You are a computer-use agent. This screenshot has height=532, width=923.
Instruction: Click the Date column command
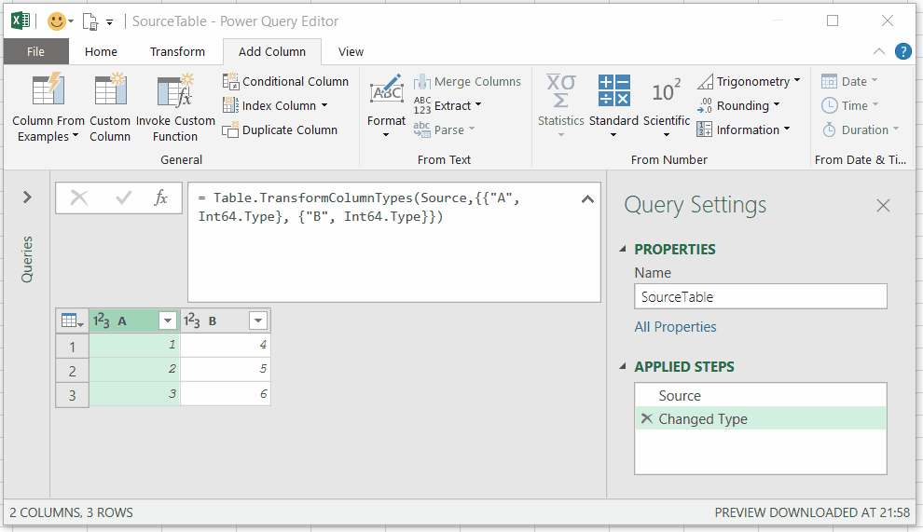tap(849, 81)
